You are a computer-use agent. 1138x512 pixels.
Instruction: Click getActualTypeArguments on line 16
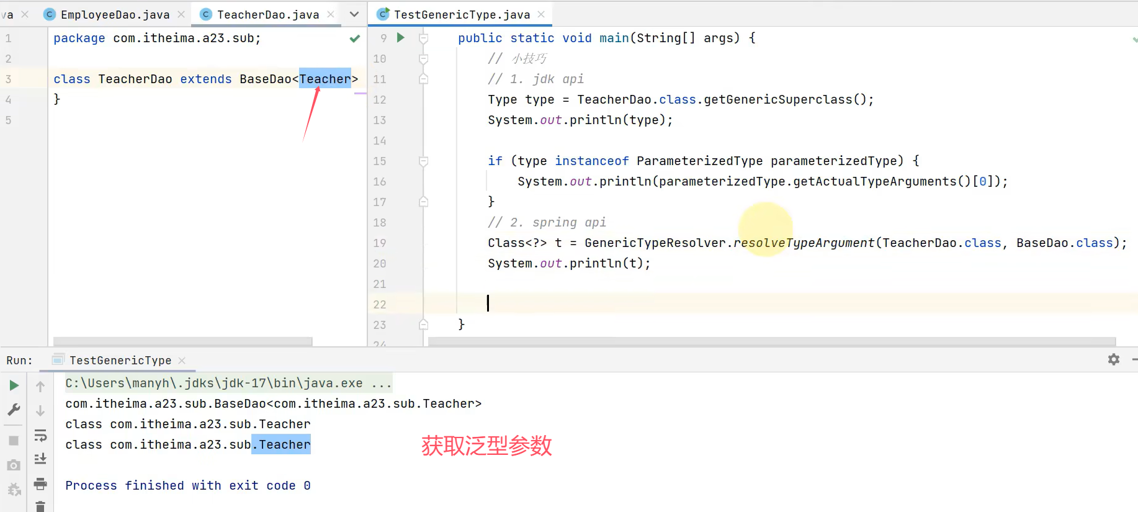point(875,181)
